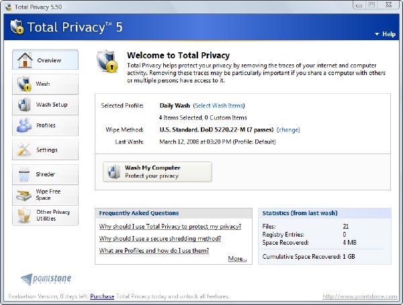
Task: Click the Total Privacy logo in the header banner
Action: pyautogui.click(x=17, y=27)
